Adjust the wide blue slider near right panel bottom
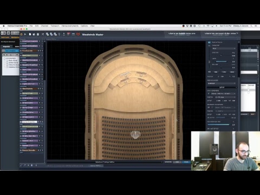The width and height of the screenshot is (260, 195). [218, 125]
